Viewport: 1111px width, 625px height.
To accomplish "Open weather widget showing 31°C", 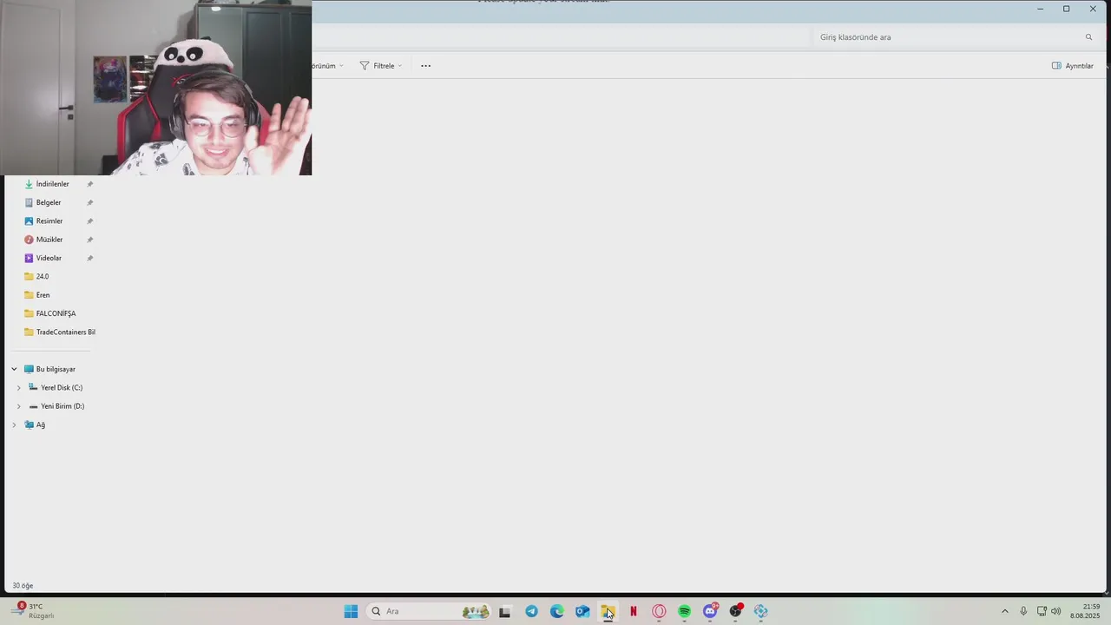I will (x=33, y=611).
